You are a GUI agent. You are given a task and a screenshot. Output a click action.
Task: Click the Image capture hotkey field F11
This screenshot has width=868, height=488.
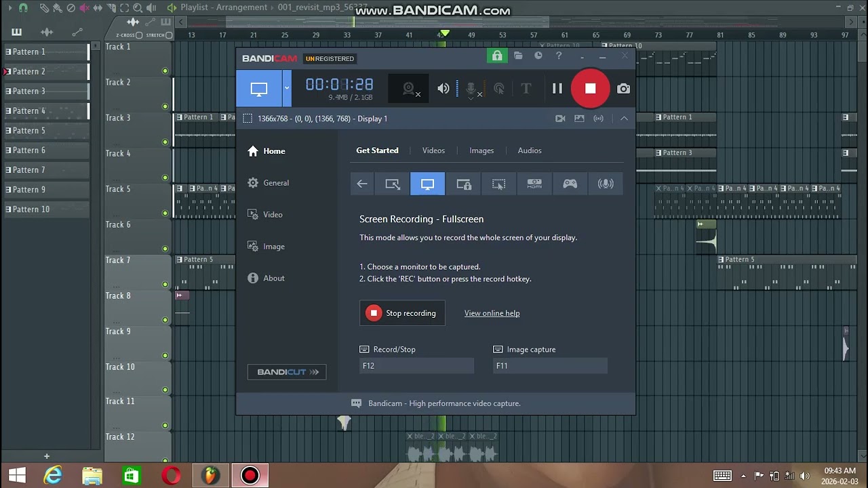pos(550,366)
